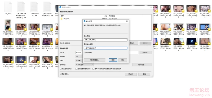Select file VID_20230811_182528_892.mp4
Screen dimensions: 212x98
pyautogui.click(x=21, y=60)
